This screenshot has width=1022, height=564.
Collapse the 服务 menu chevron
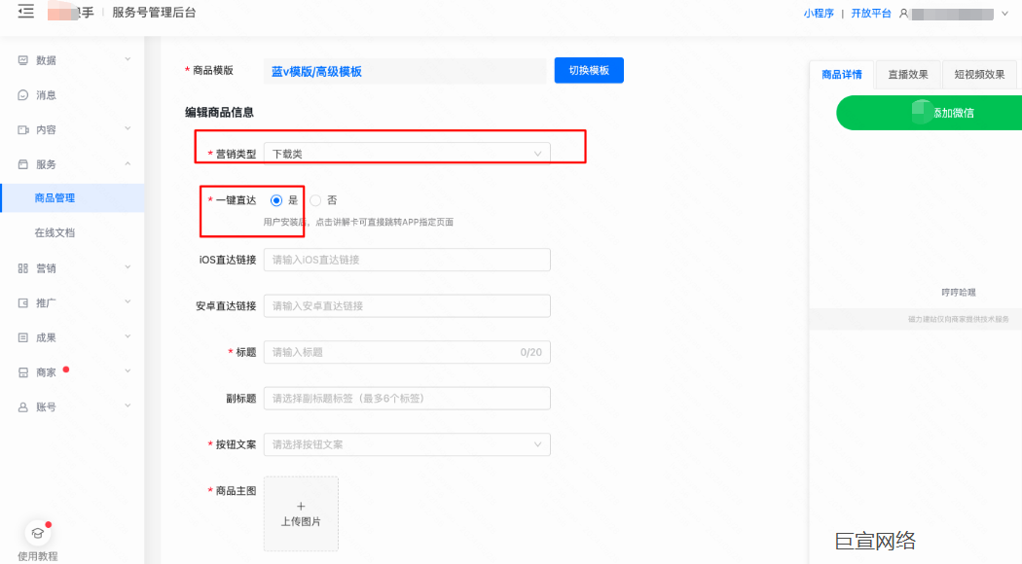[x=128, y=163]
